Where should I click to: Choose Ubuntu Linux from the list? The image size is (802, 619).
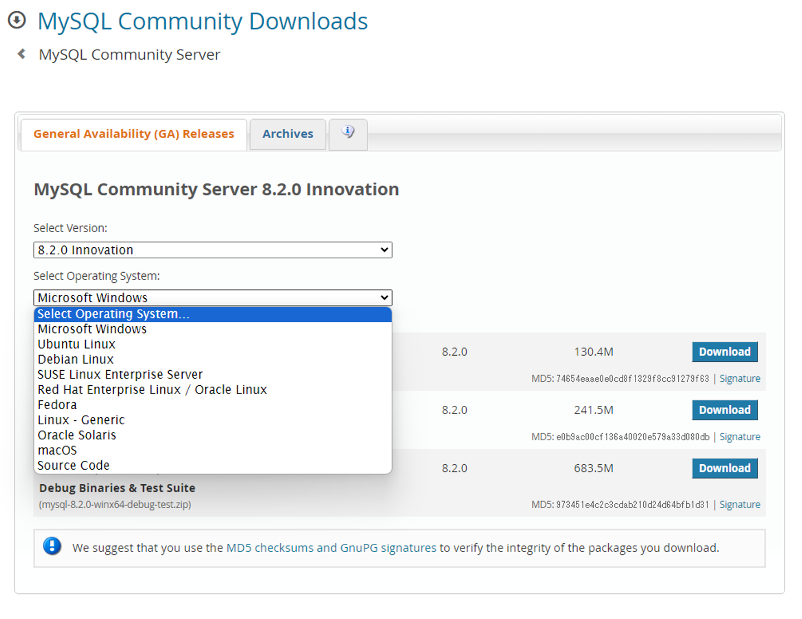click(77, 345)
